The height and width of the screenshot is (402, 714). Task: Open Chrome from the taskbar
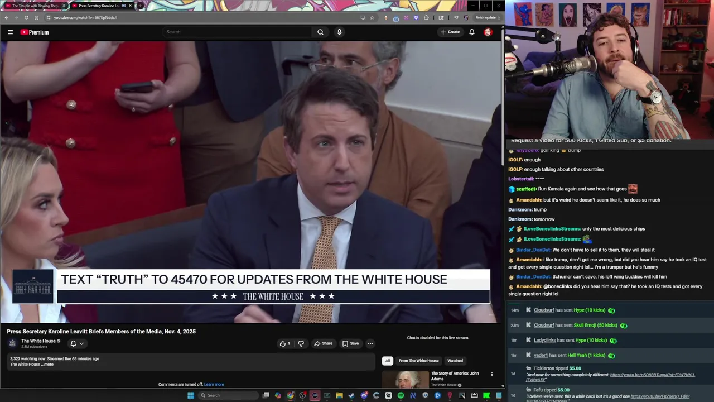pos(290,395)
